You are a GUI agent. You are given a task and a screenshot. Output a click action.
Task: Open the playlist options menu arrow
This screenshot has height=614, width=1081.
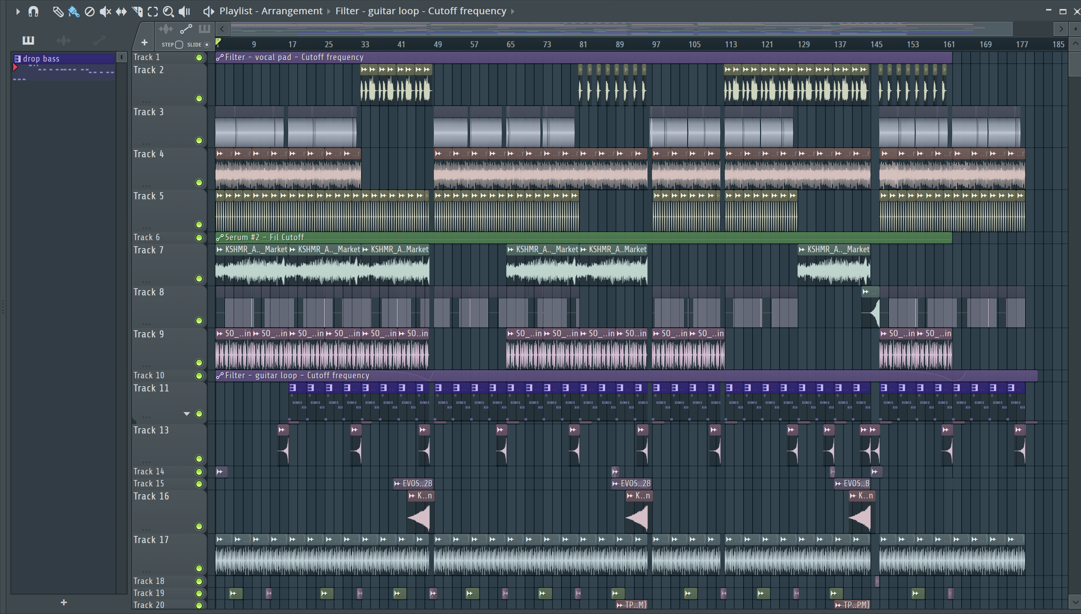coord(18,11)
